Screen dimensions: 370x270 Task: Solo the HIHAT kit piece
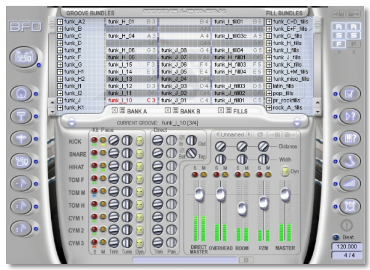pos(94,165)
